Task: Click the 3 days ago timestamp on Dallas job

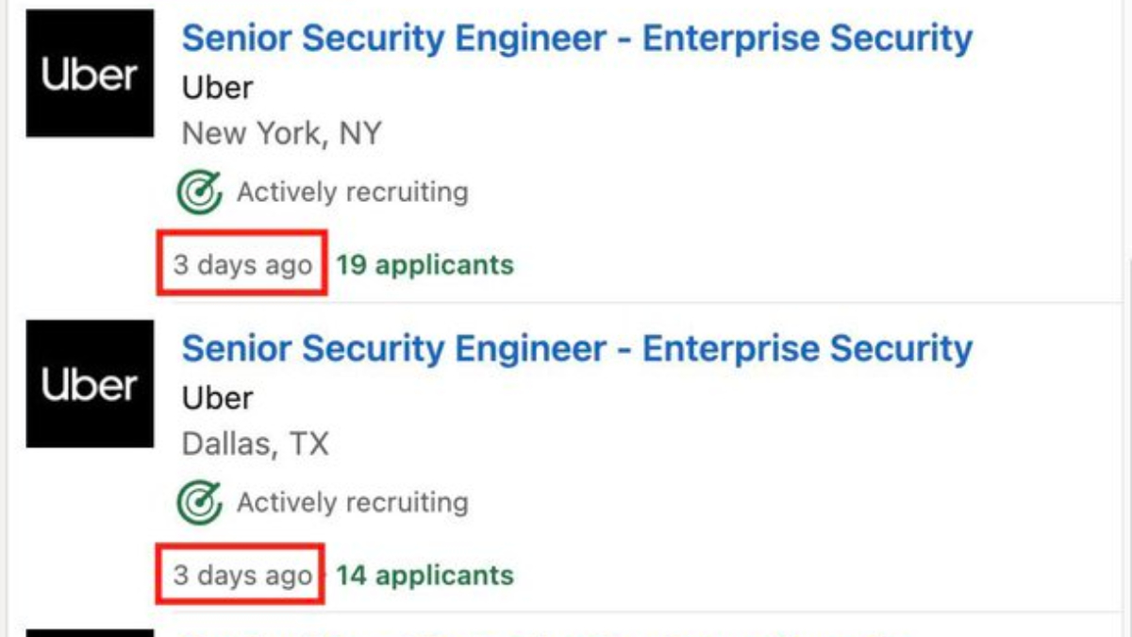Action: [242, 575]
